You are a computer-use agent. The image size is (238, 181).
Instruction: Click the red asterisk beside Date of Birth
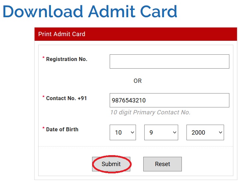43,128
